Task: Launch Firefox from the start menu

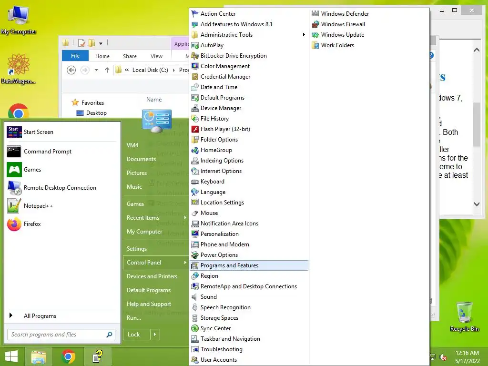Action: coord(61,224)
